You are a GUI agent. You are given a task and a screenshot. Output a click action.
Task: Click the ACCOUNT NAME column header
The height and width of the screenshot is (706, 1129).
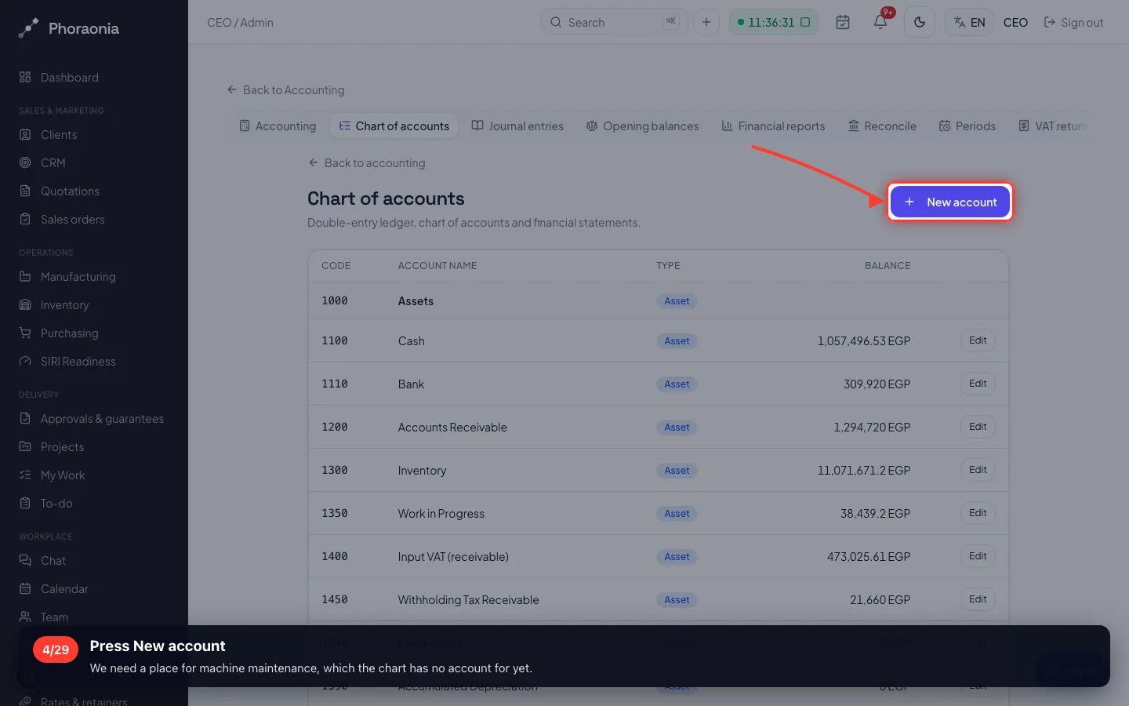(x=437, y=266)
